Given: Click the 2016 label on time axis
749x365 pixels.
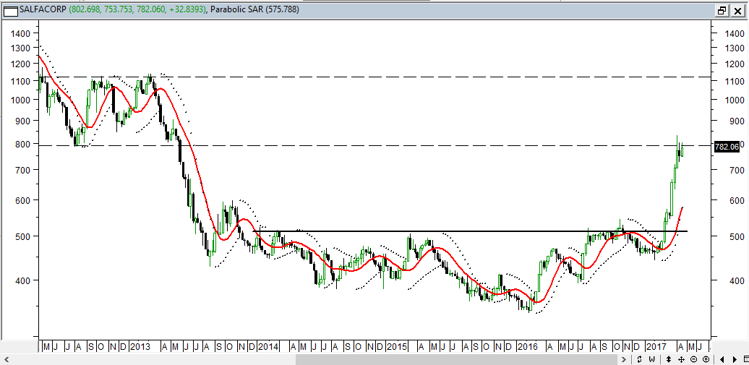Looking at the screenshot, I should click(x=528, y=346).
